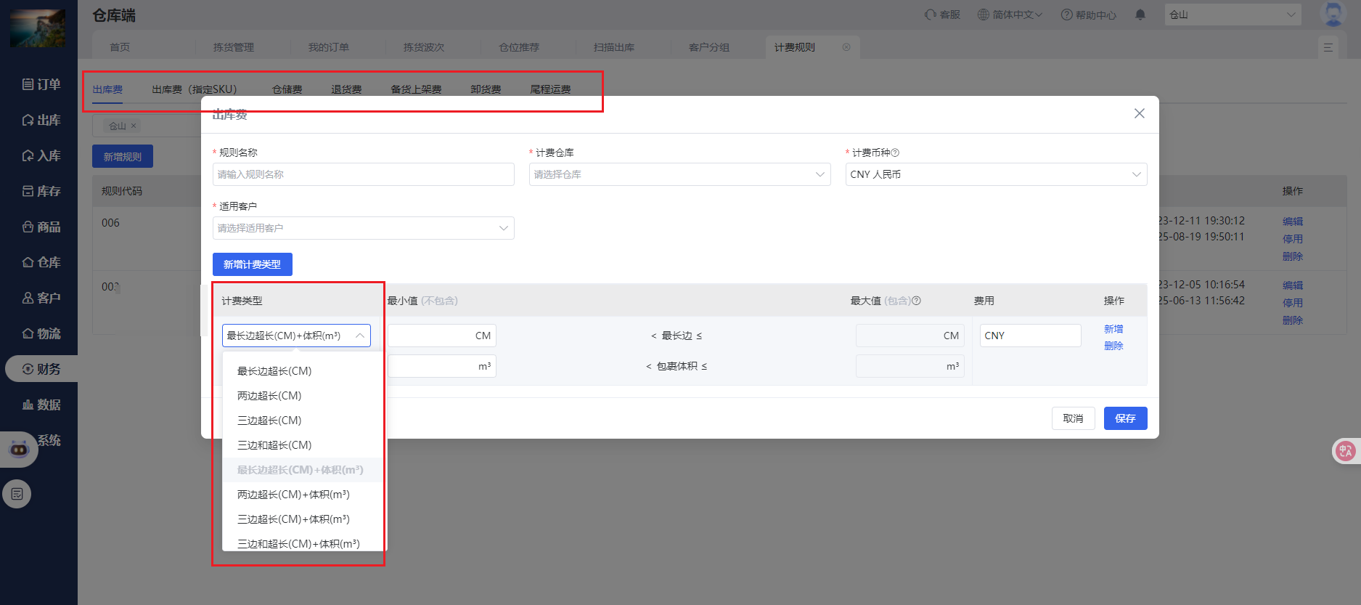Click the help icon beside 计费币种
1361x605 pixels.
895,153
